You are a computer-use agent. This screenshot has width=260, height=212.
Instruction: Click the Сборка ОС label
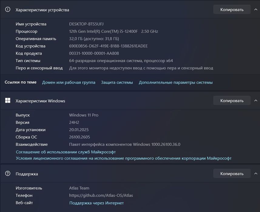[x=26, y=137]
